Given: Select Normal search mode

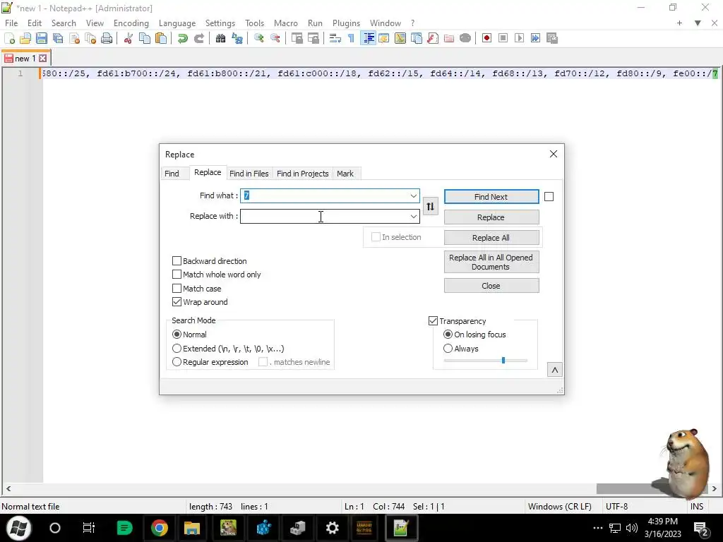Looking at the screenshot, I should 177,334.
